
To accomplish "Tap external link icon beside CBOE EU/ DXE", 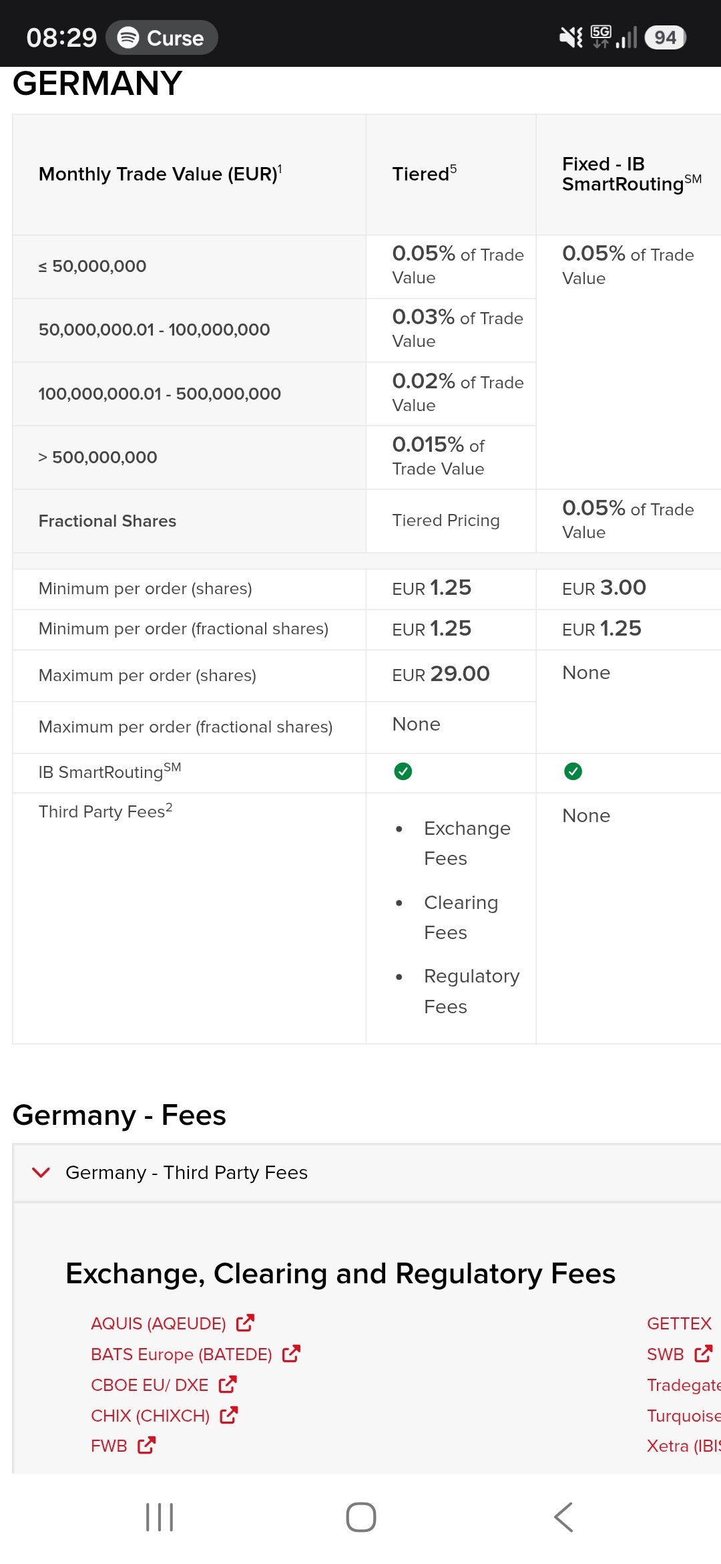I will tap(228, 1384).
